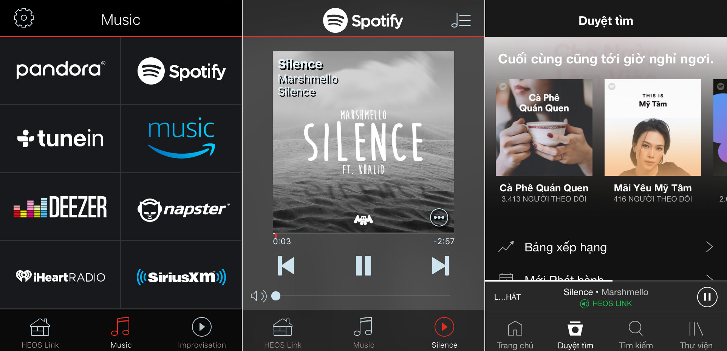
Task: Open settings gear in Music screen
Action: click(23, 18)
